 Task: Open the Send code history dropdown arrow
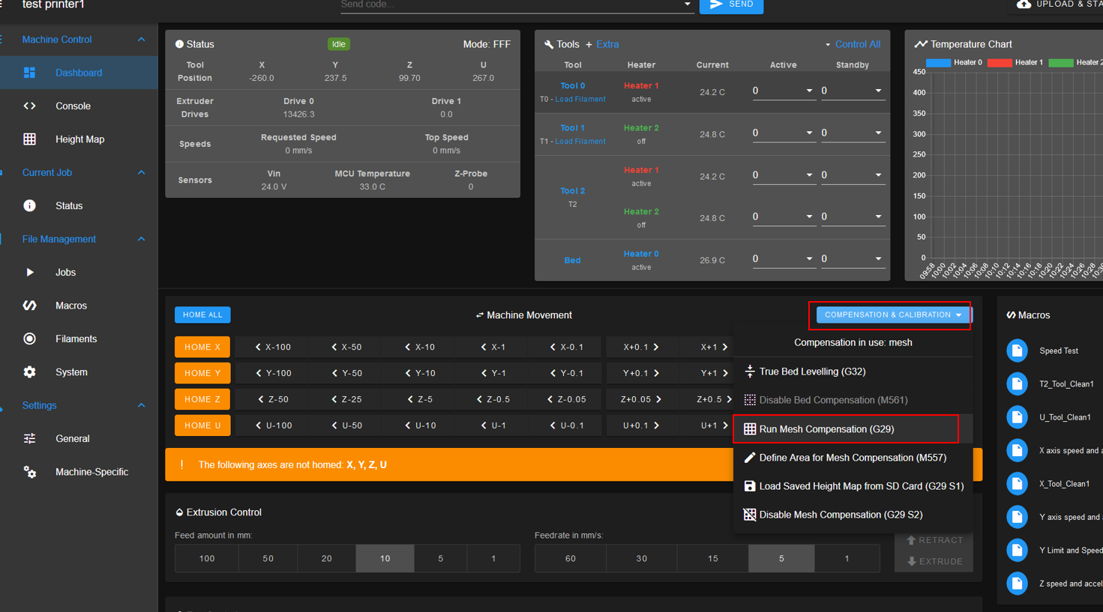(x=687, y=4)
